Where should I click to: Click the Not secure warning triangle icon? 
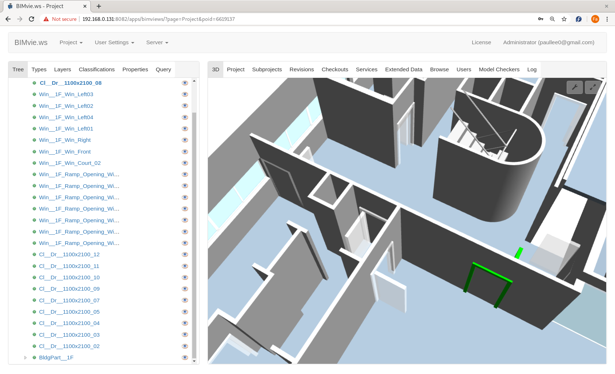click(46, 19)
